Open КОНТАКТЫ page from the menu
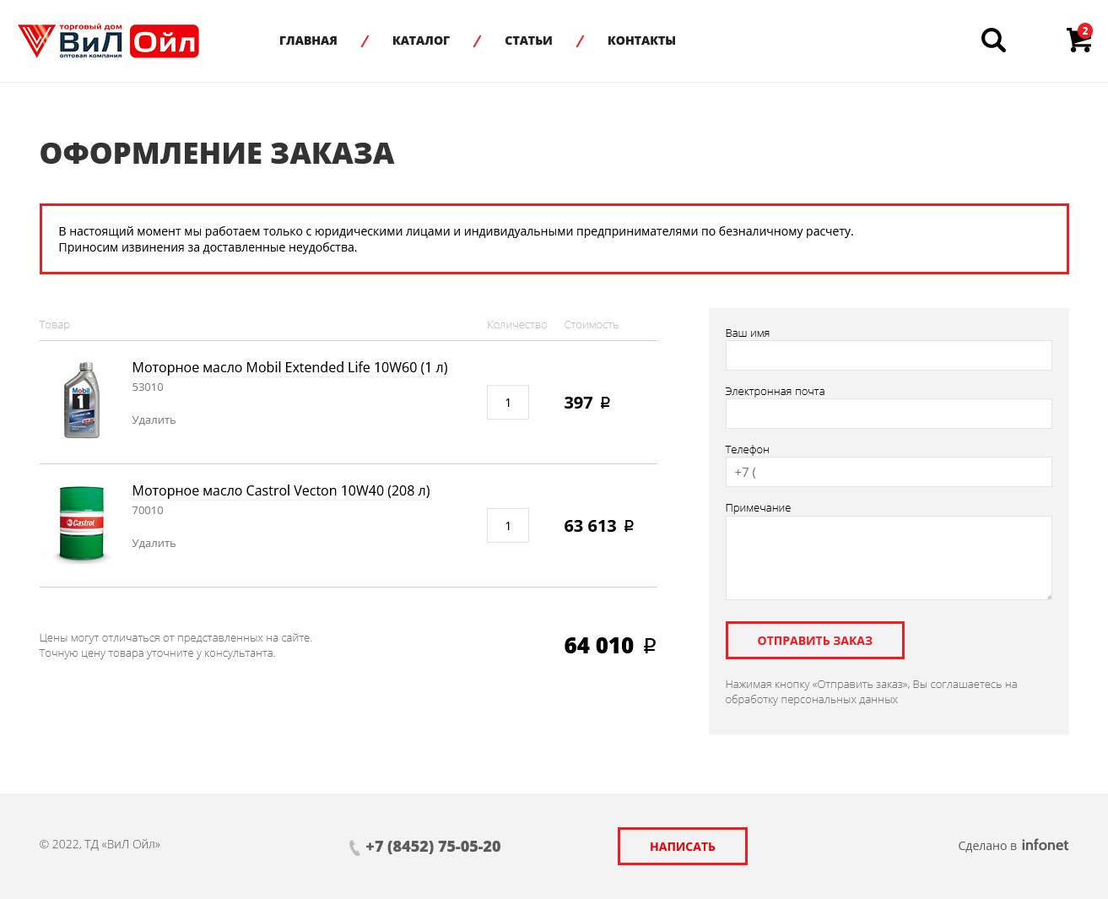This screenshot has height=899, width=1108. (x=641, y=40)
